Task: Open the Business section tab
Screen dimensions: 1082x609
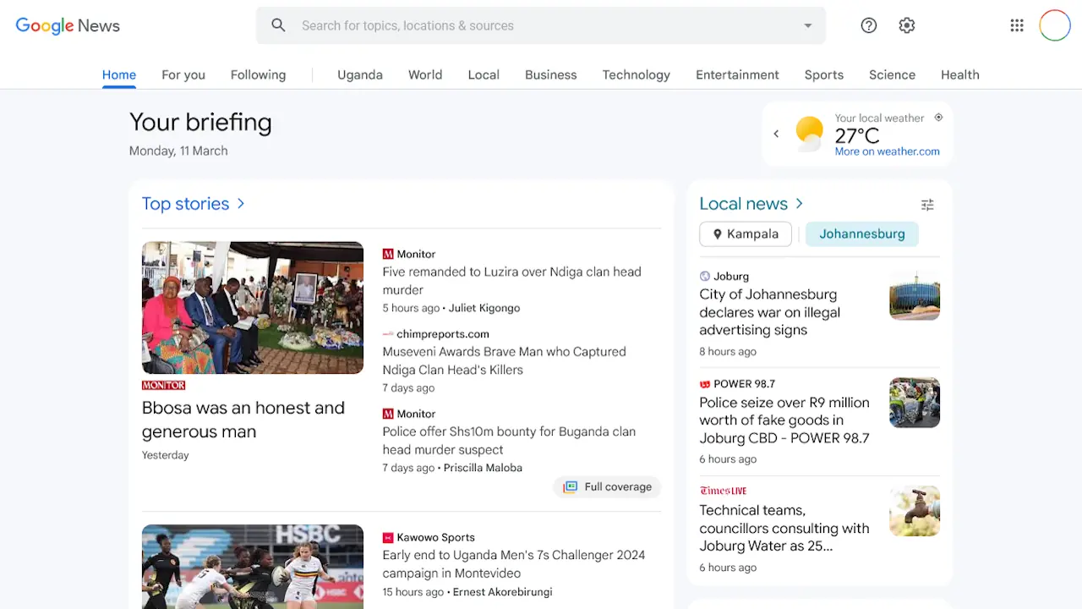Action: click(x=551, y=74)
